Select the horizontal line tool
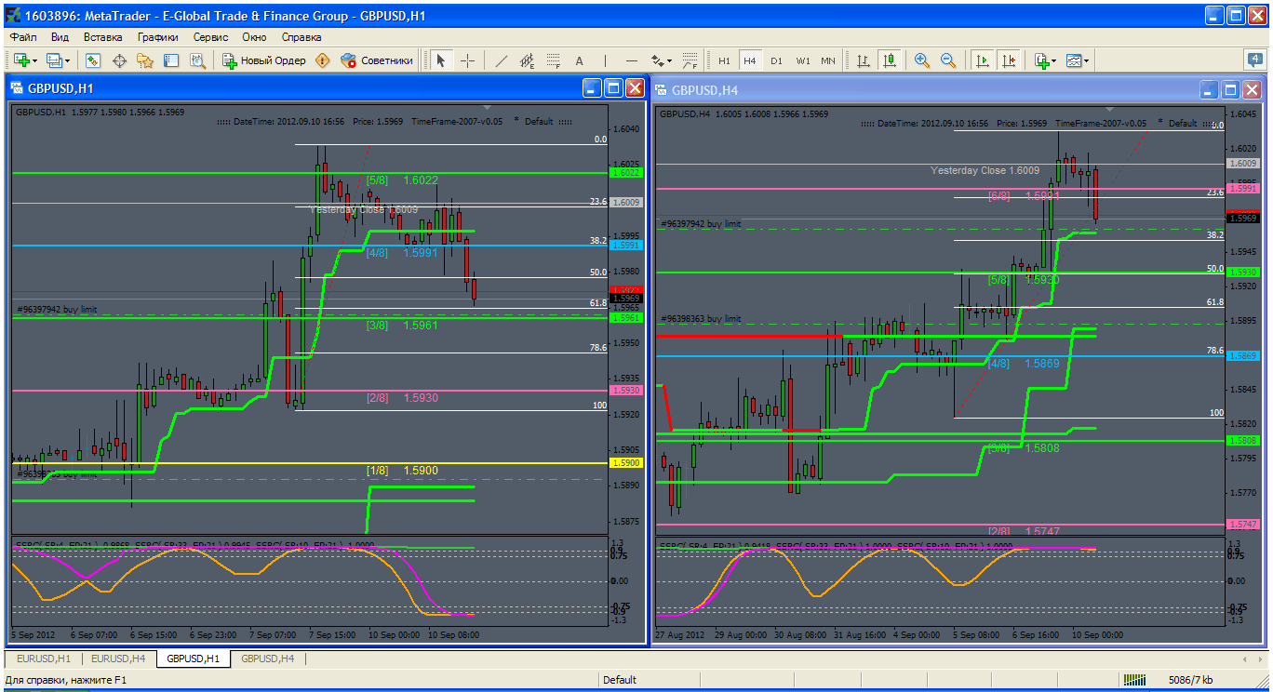1273x692 pixels. [631, 60]
